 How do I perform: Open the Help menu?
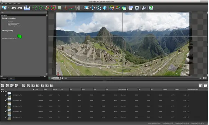point(18,3)
